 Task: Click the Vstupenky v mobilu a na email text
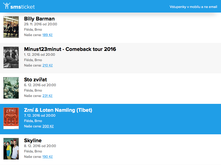click(193, 7)
